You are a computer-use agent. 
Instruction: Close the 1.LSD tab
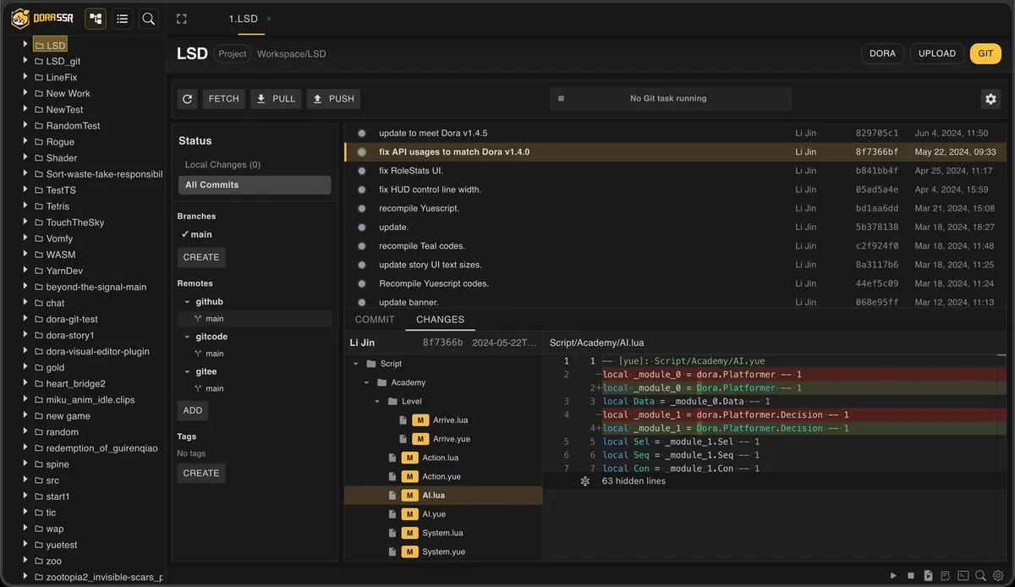click(269, 19)
